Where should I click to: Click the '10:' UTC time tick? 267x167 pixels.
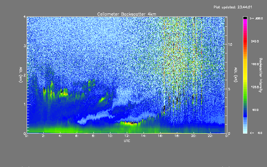(x=110, y=136)
